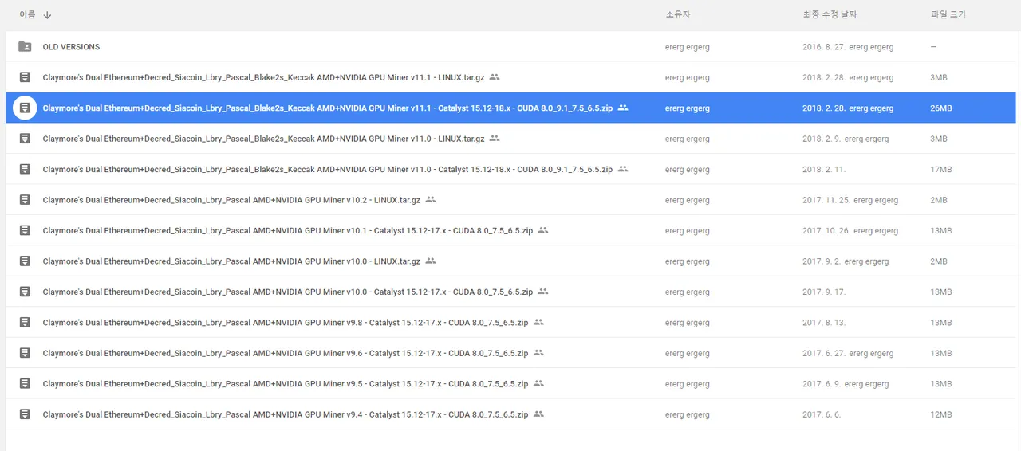Select Miner v10.2 LINUX.tar.gz file name
Image resolution: width=1021 pixels, height=451 pixels.
[x=231, y=200]
